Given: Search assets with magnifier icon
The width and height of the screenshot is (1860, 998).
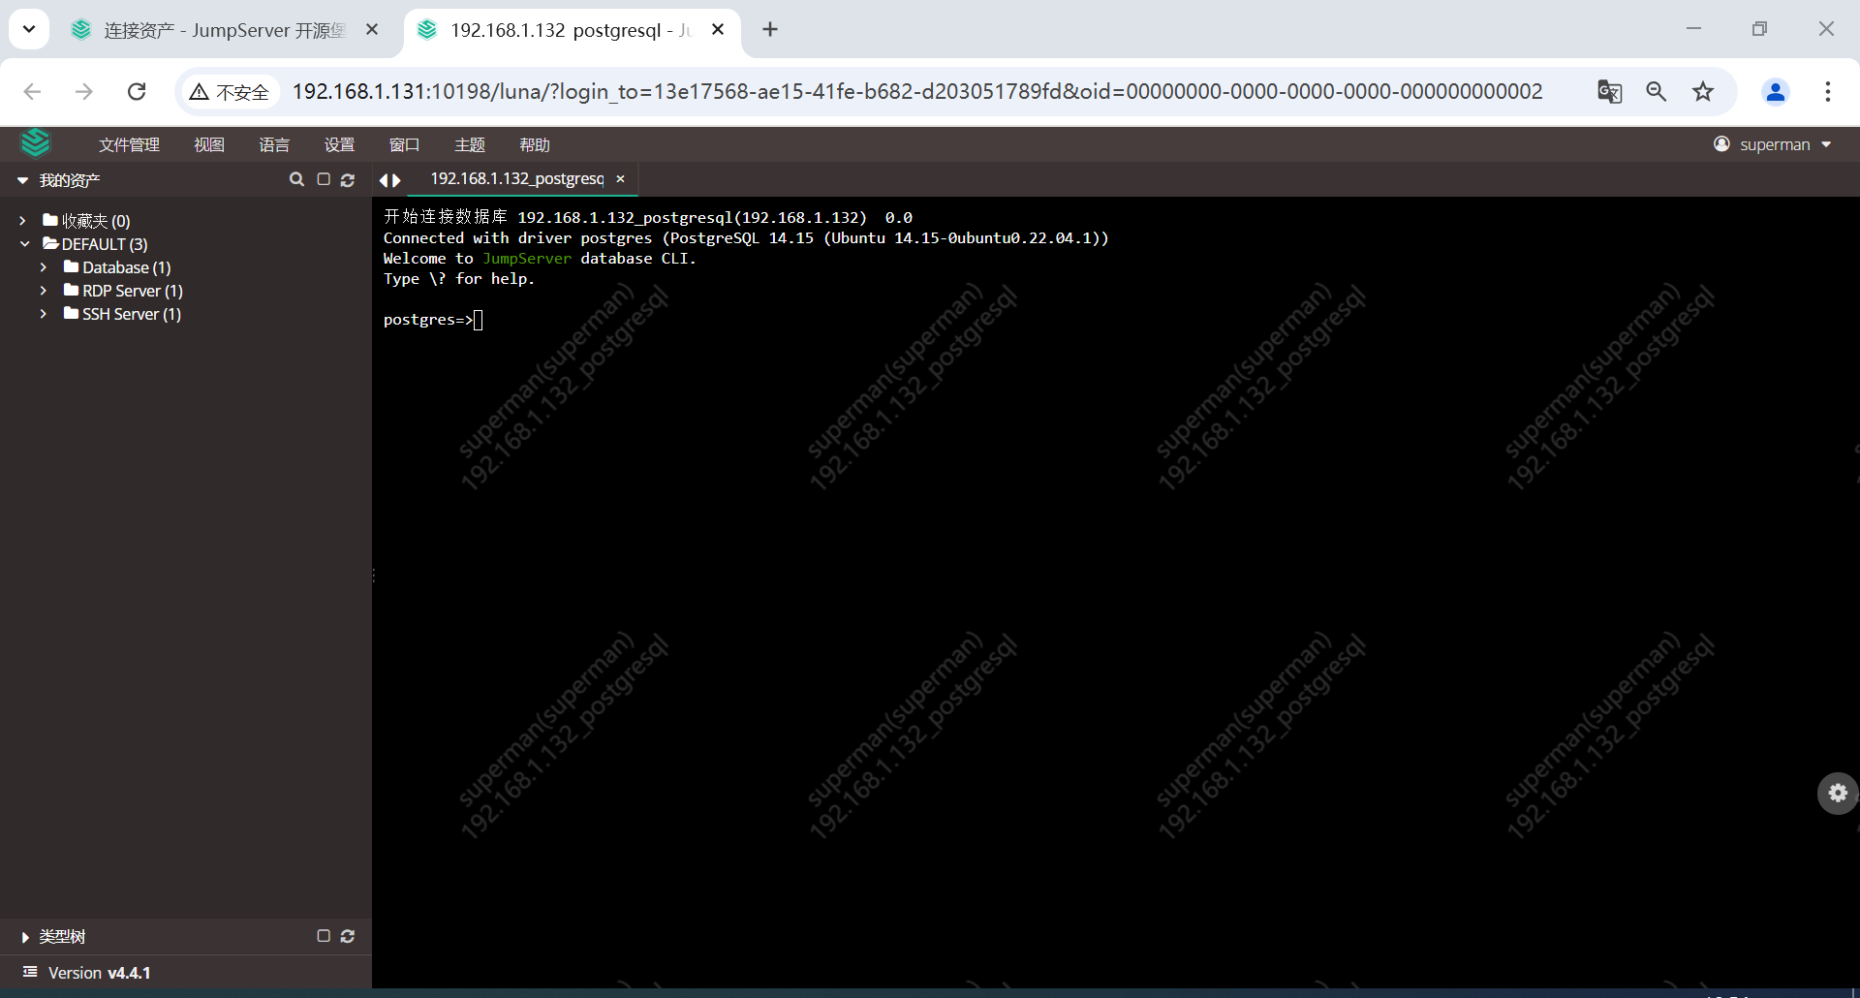Looking at the screenshot, I should (x=296, y=179).
